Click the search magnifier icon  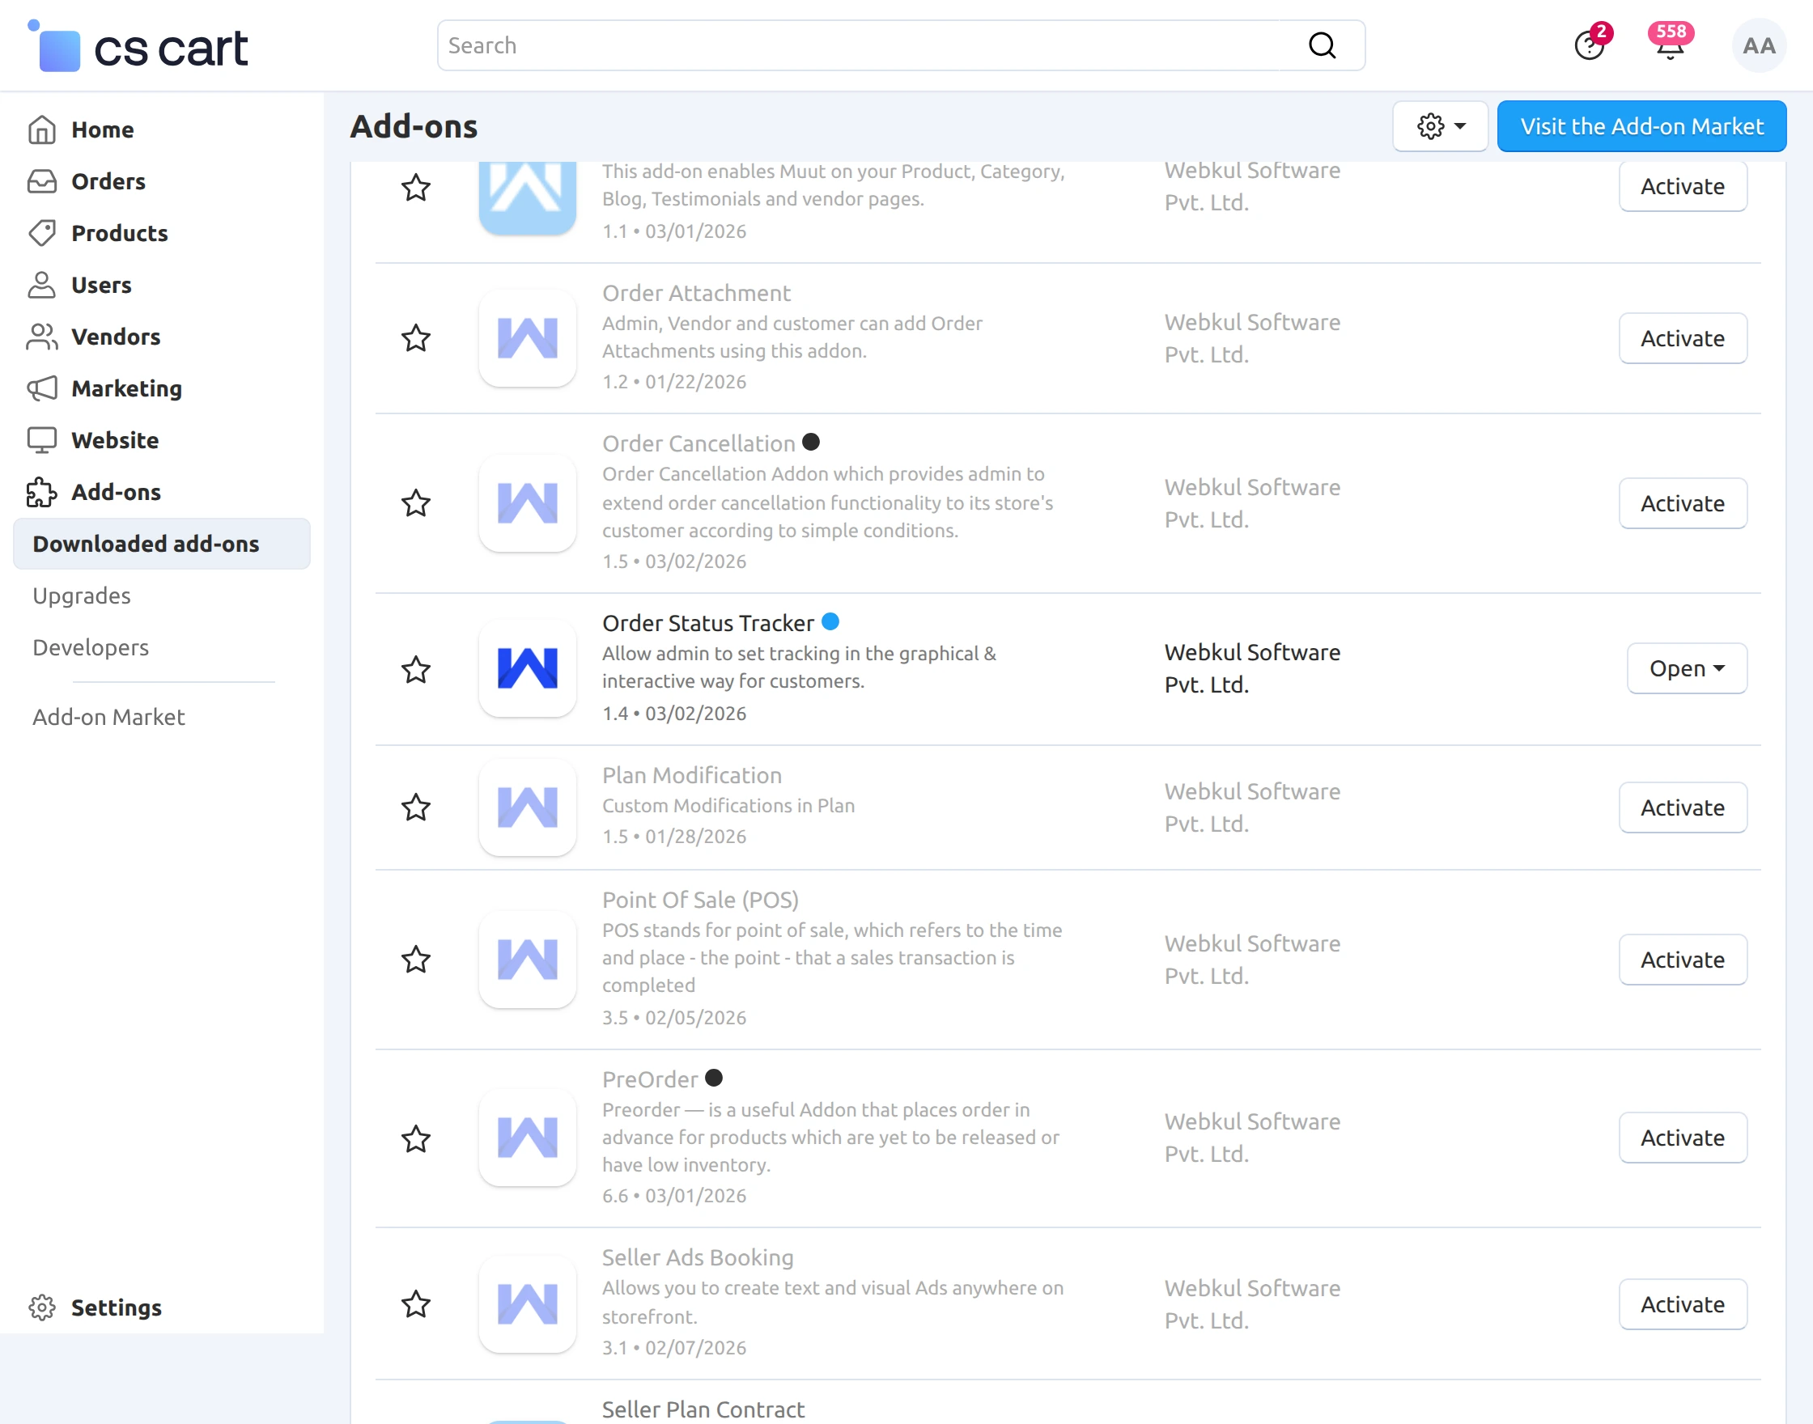[1322, 45]
